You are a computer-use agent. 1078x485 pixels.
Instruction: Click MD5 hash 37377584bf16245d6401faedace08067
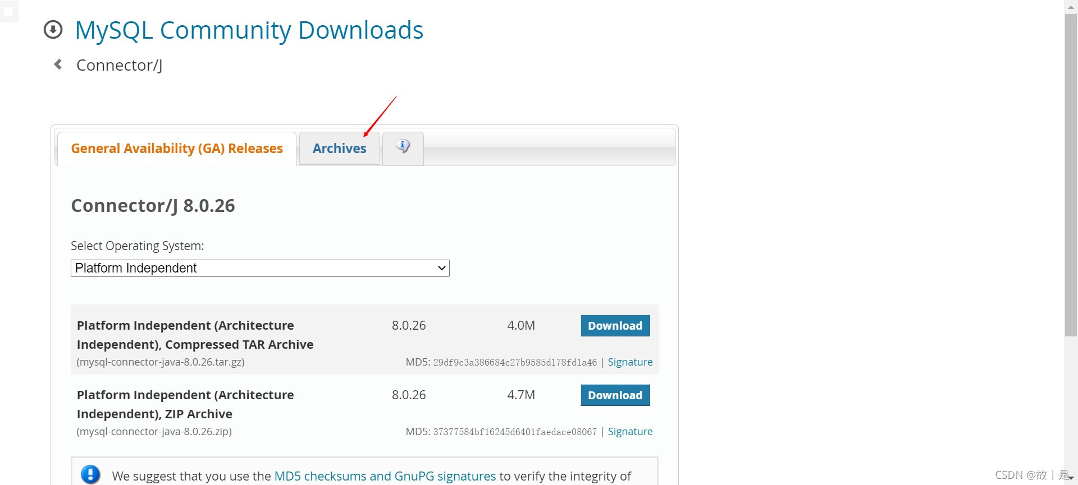pos(515,432)
